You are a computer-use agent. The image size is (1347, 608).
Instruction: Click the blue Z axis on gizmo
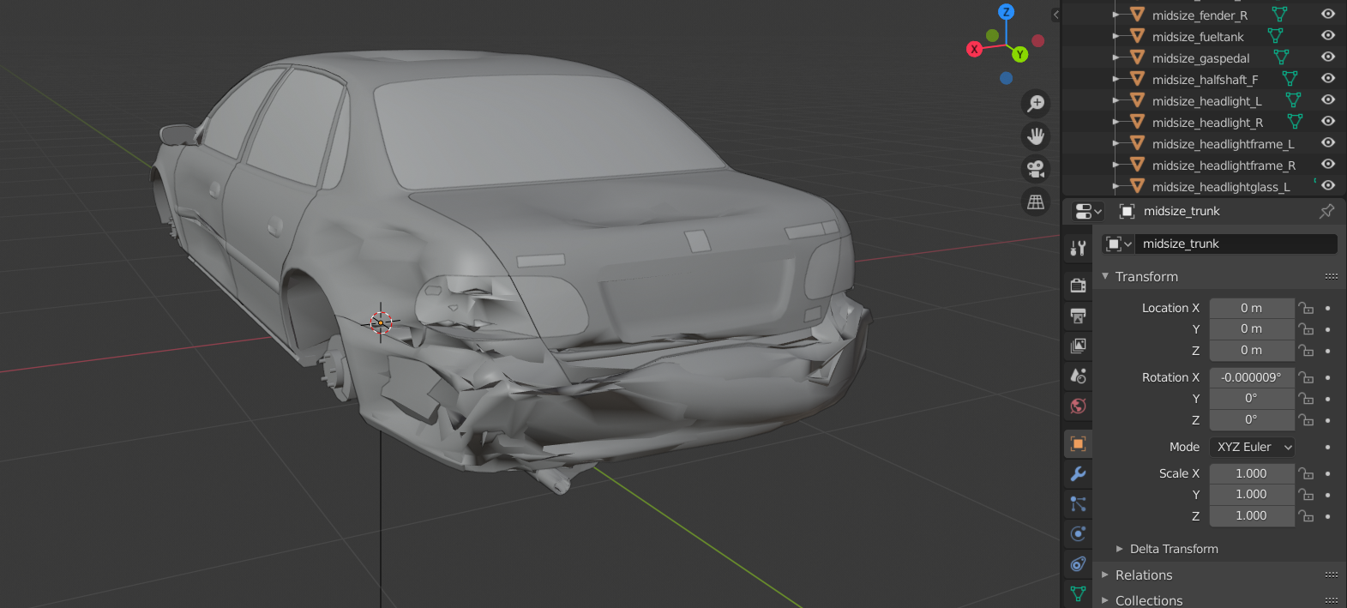[1006, 12]
